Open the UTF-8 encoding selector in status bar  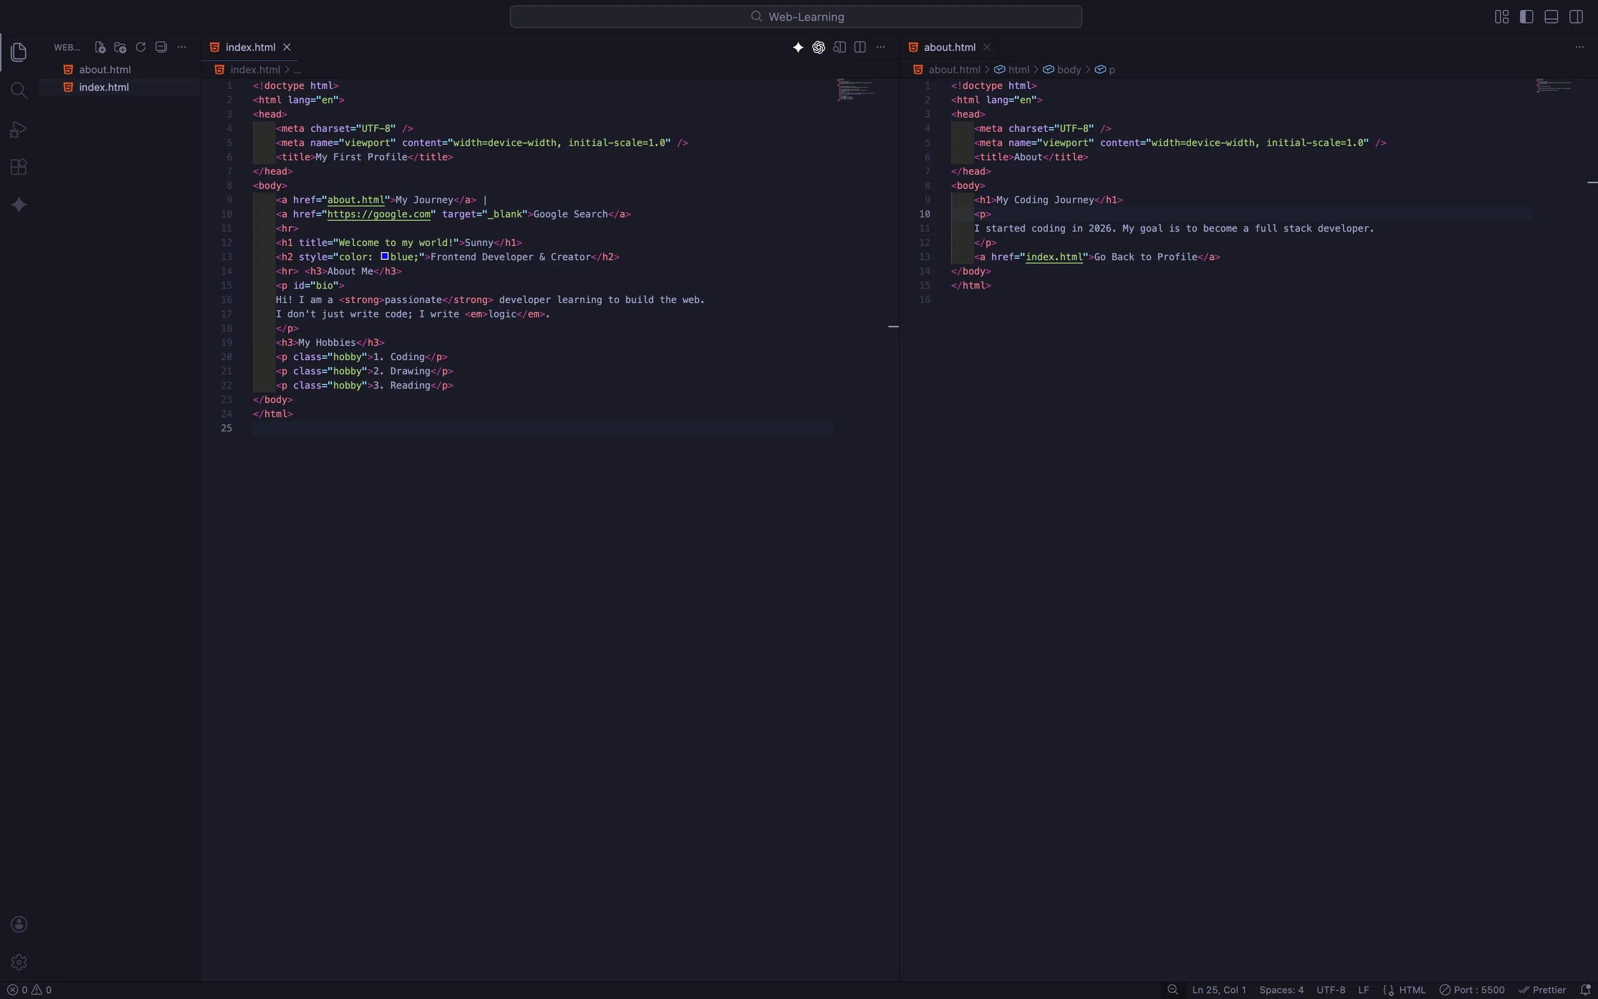tap(1331, 990)
